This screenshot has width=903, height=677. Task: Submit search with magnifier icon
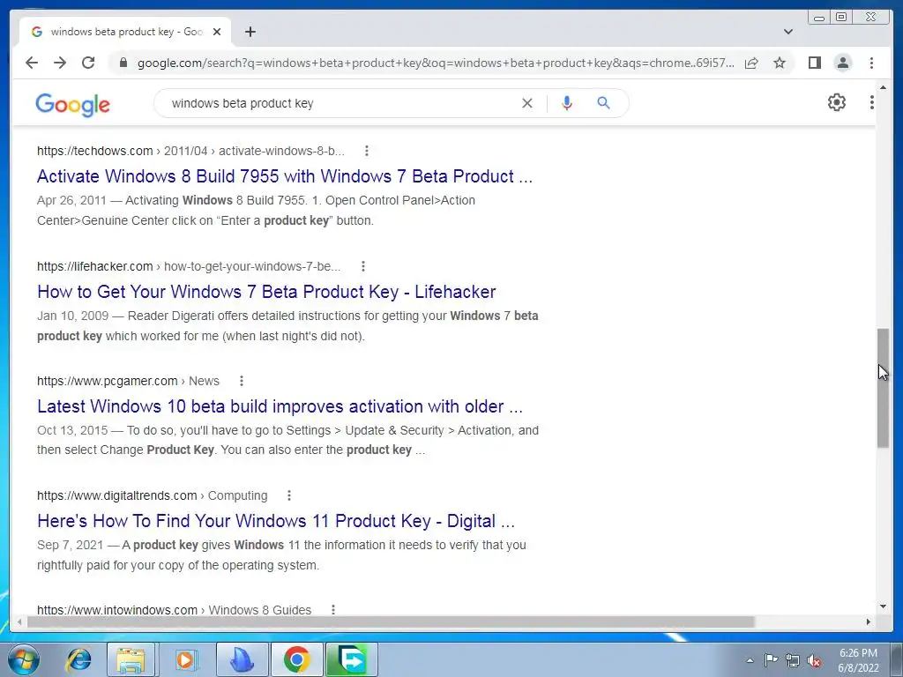(603, 103)
